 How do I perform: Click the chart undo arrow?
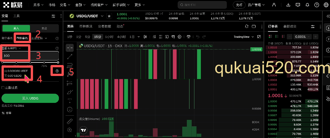coord(197,37)
